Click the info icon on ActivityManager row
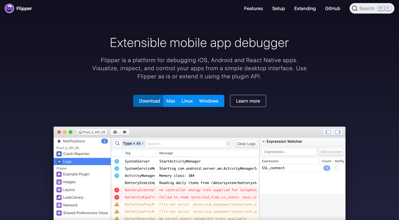 pos(117,176)
